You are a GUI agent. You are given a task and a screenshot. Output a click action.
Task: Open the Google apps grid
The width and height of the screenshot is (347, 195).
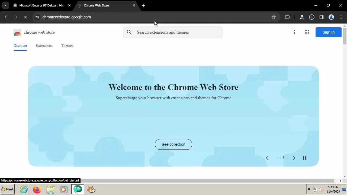tap(307, 32)
